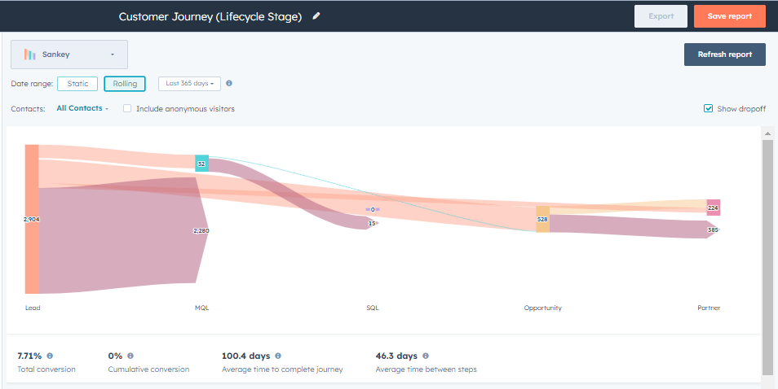This screenshot has width=778, height=389.
Task: Select Static date range option
Action: 77,84
